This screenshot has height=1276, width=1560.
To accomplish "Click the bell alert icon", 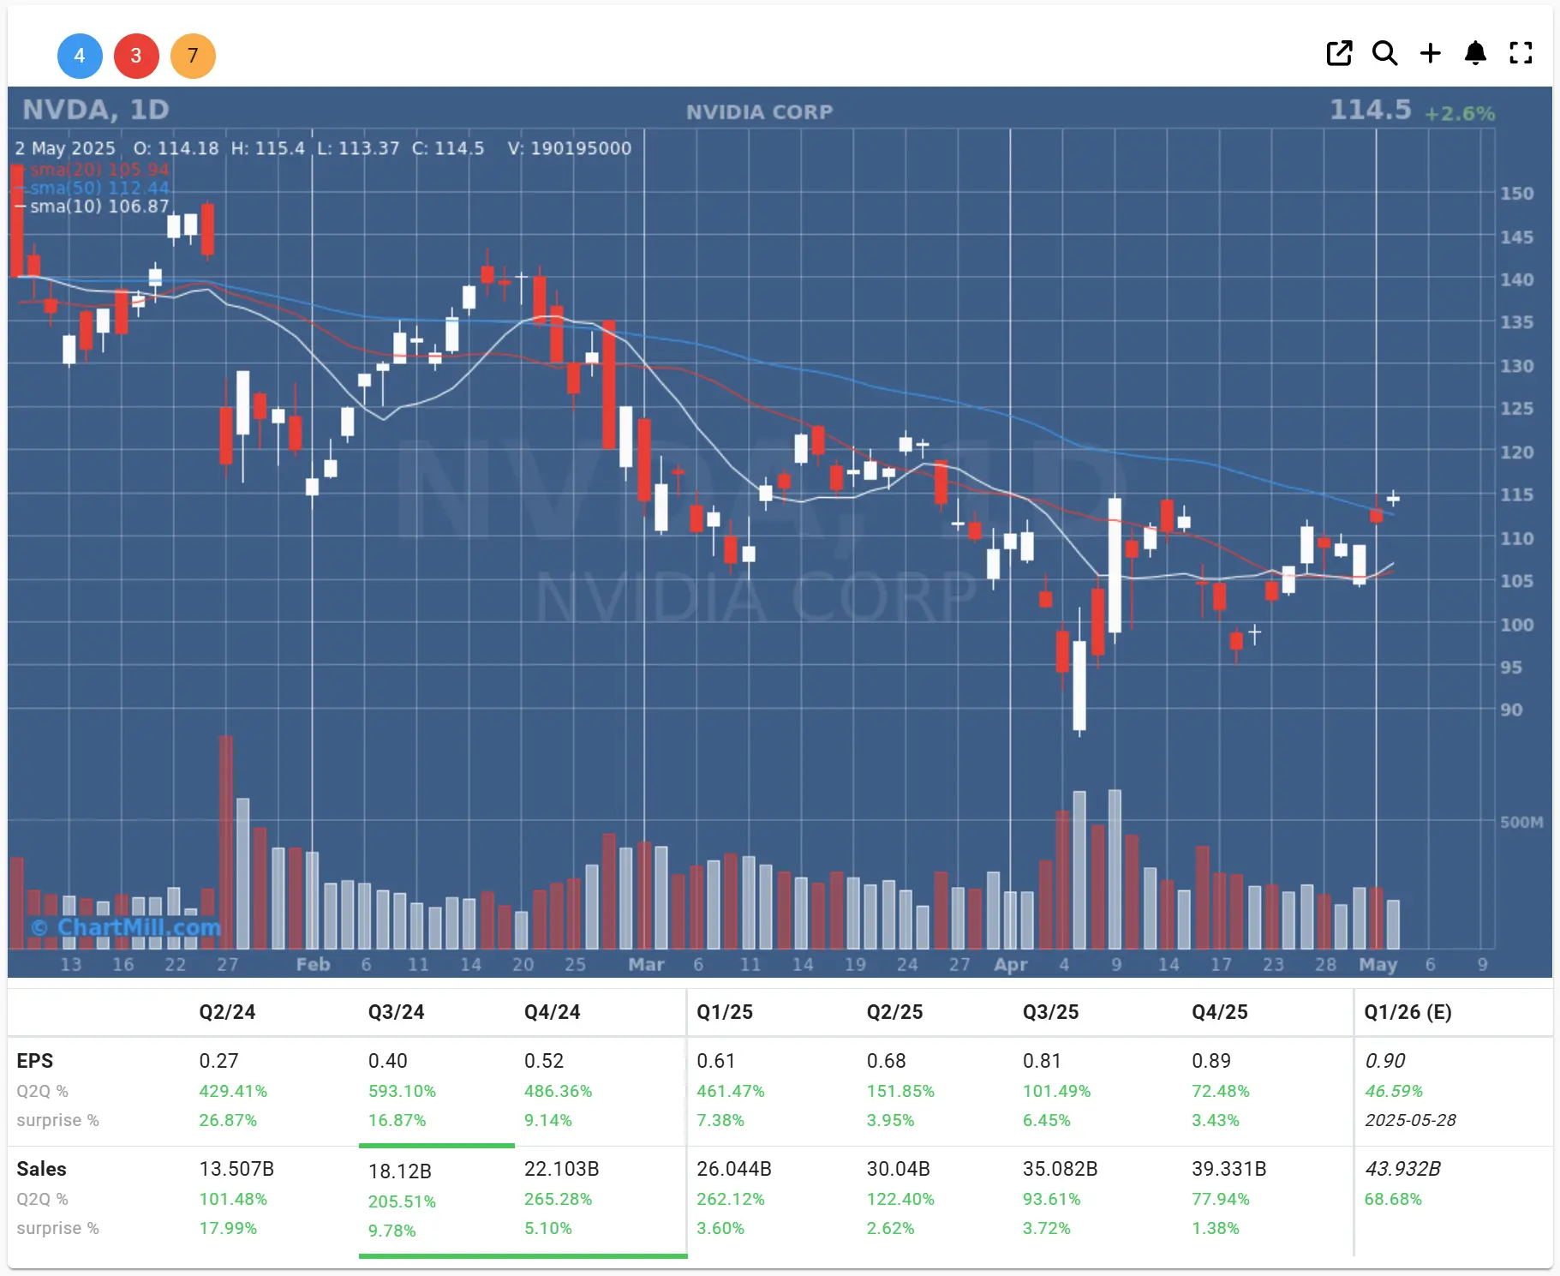I will click(x=1475, y=53).
